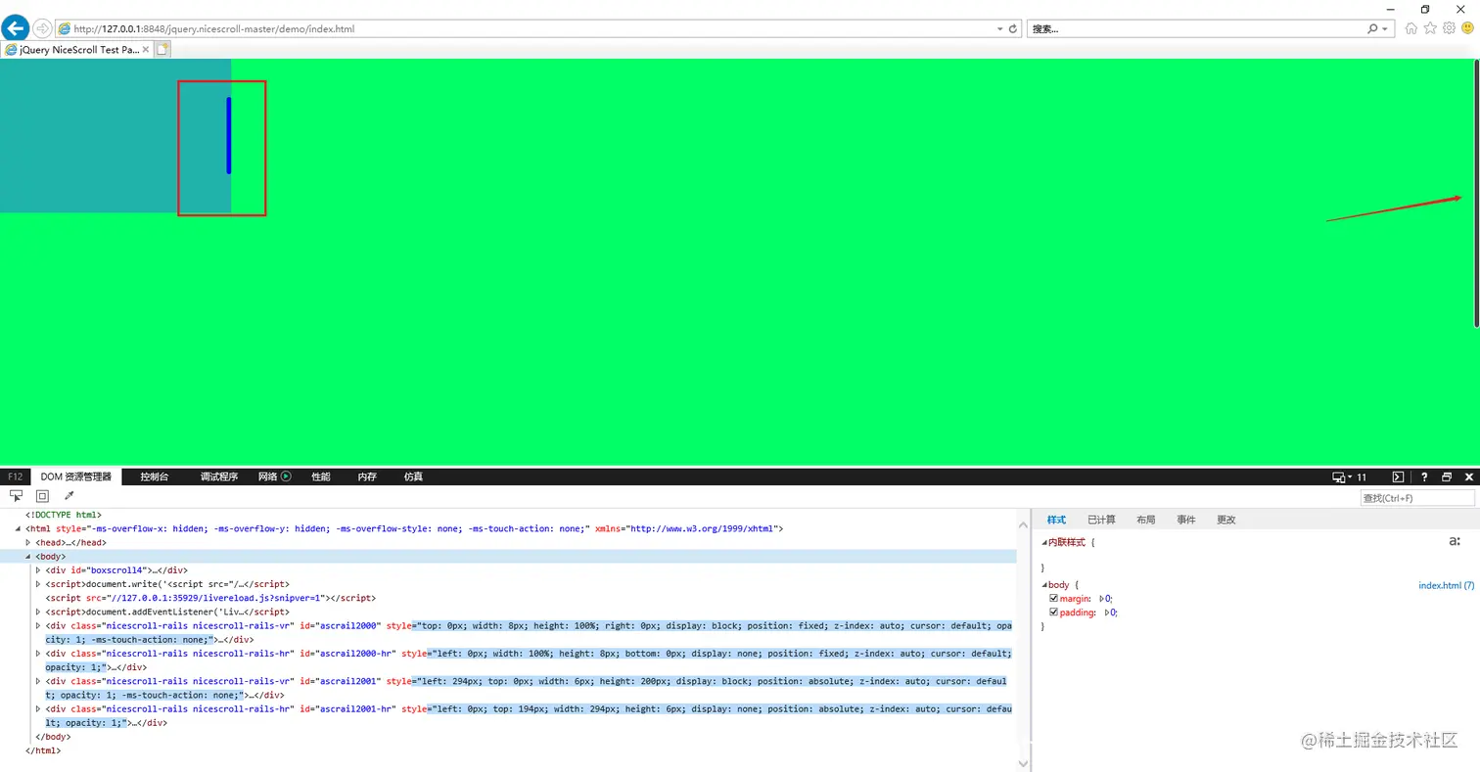This screenshot has height=772, width=1480.
Task: Switch to the 更改 pane tab
Action: coord(1226,520)
